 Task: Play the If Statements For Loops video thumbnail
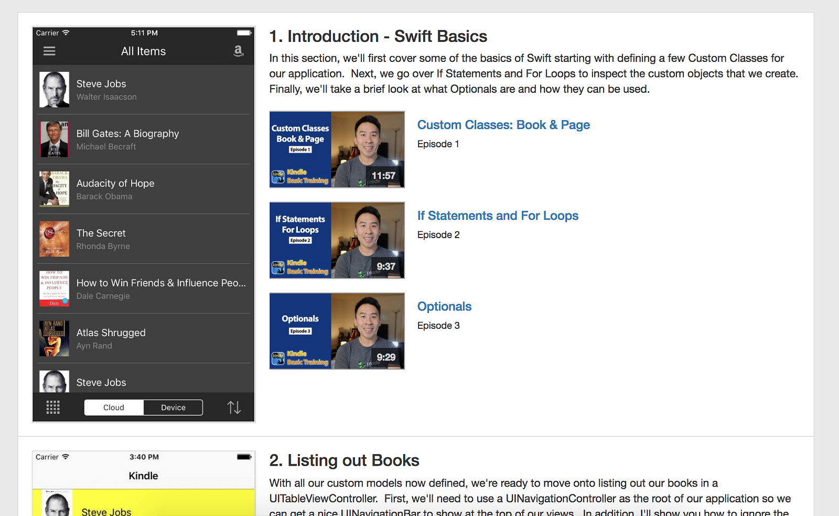337,240
